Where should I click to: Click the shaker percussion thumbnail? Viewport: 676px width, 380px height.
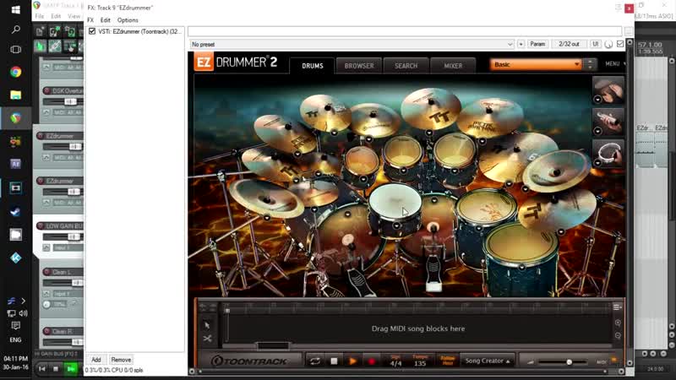(x=608, y=122)
